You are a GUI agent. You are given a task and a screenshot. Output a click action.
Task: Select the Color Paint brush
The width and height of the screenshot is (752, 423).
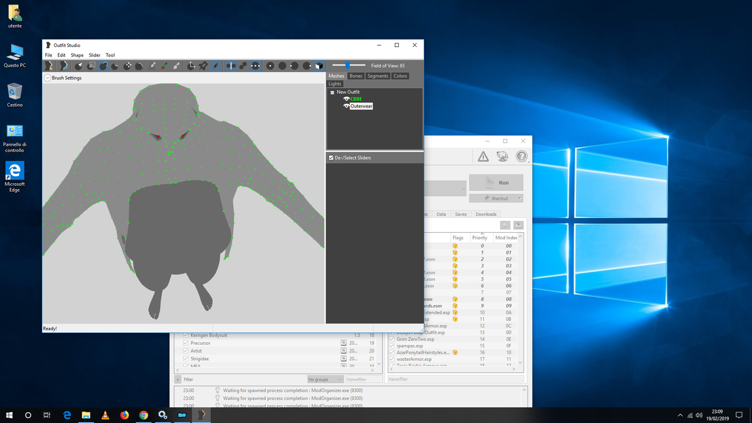[164, 66]
